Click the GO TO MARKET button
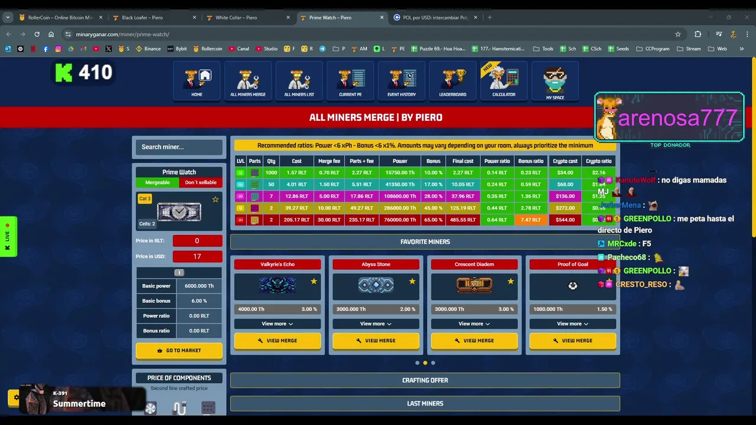 tap(179, 351)
